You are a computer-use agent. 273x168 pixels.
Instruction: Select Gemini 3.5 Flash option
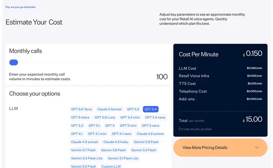point(144,150)
